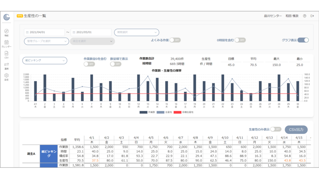This screenshot has height=179, width=319.
Task: Click the logout icon at top right
Action: point(312,16)
